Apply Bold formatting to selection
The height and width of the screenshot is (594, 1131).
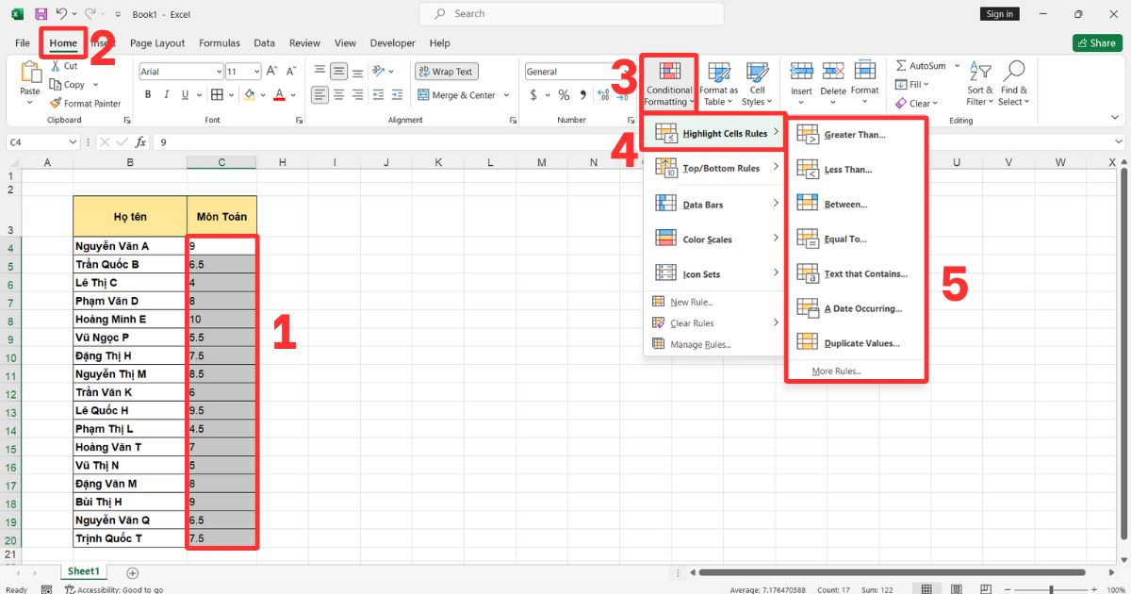(148, 95)
